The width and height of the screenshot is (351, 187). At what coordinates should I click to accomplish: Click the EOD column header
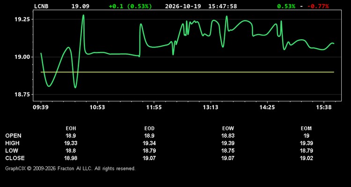149,129
